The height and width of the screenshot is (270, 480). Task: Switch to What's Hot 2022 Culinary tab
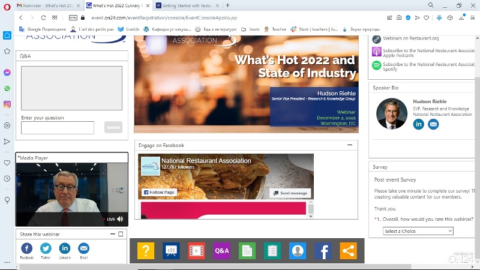pyautogui.click(x=118, y=5)
